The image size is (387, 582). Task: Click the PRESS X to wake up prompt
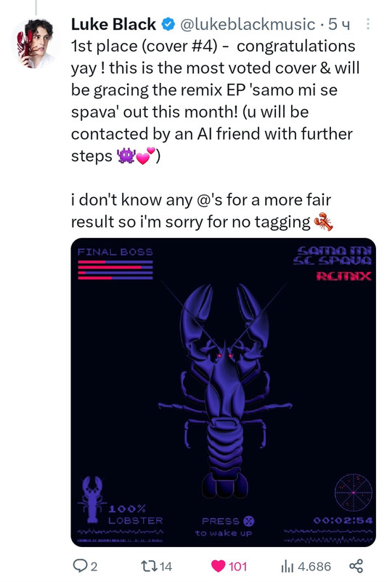pos(224,527)
